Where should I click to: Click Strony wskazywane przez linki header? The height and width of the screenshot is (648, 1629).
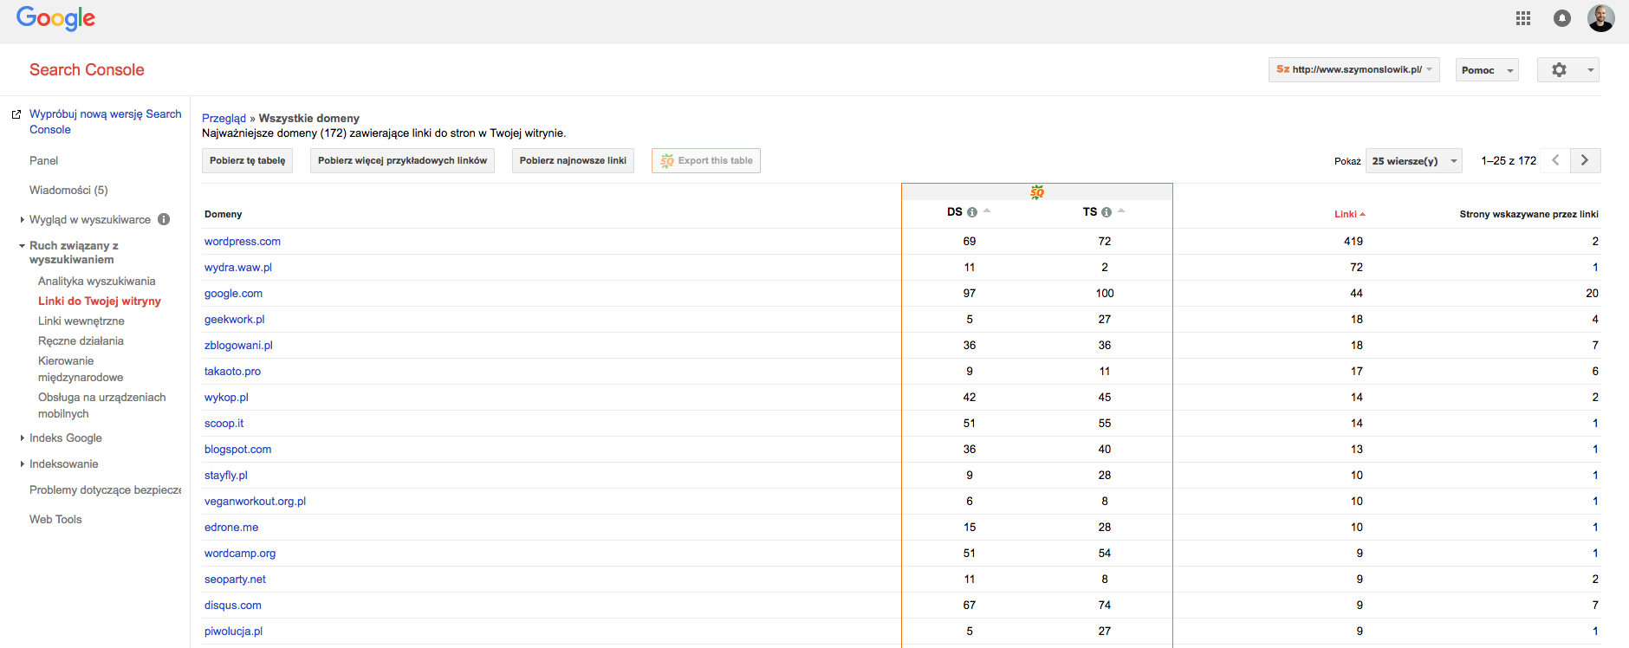click(x=1528, y=214)
